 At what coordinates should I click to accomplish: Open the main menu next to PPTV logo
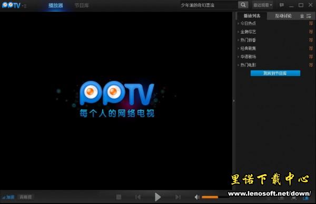click(x=25, y=6)
